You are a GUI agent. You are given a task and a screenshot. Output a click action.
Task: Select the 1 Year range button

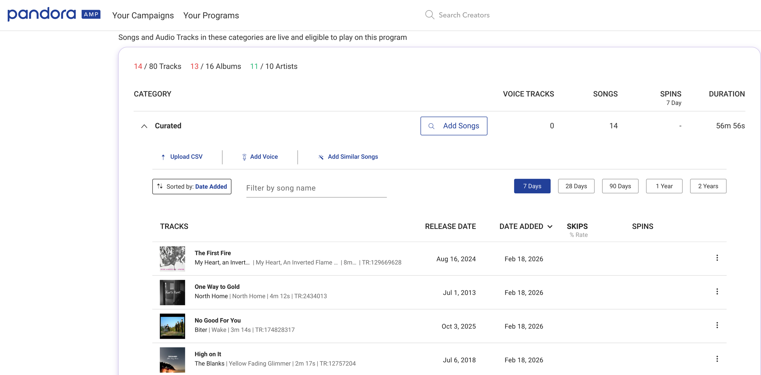point(664,186)
